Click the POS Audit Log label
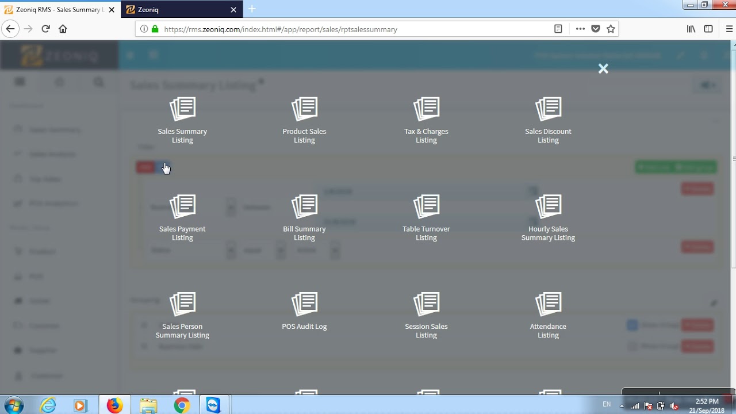The image size is (736, 414). [304, 327]
